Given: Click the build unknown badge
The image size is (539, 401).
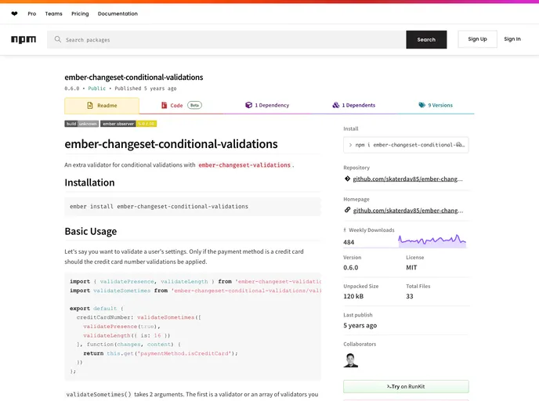Looking at the screenshot, I should pyautogui.click(x=81, y=124).
